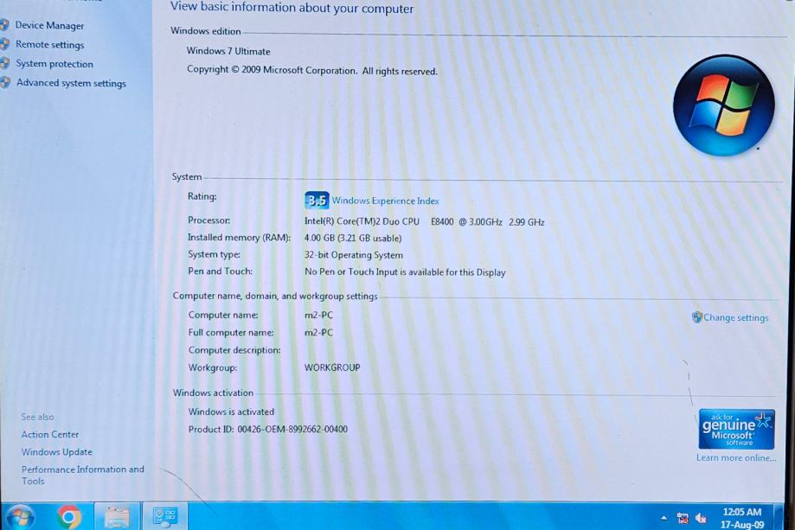Click the Copyright 2009 Microsoft Corporation text

coord(311,70)
